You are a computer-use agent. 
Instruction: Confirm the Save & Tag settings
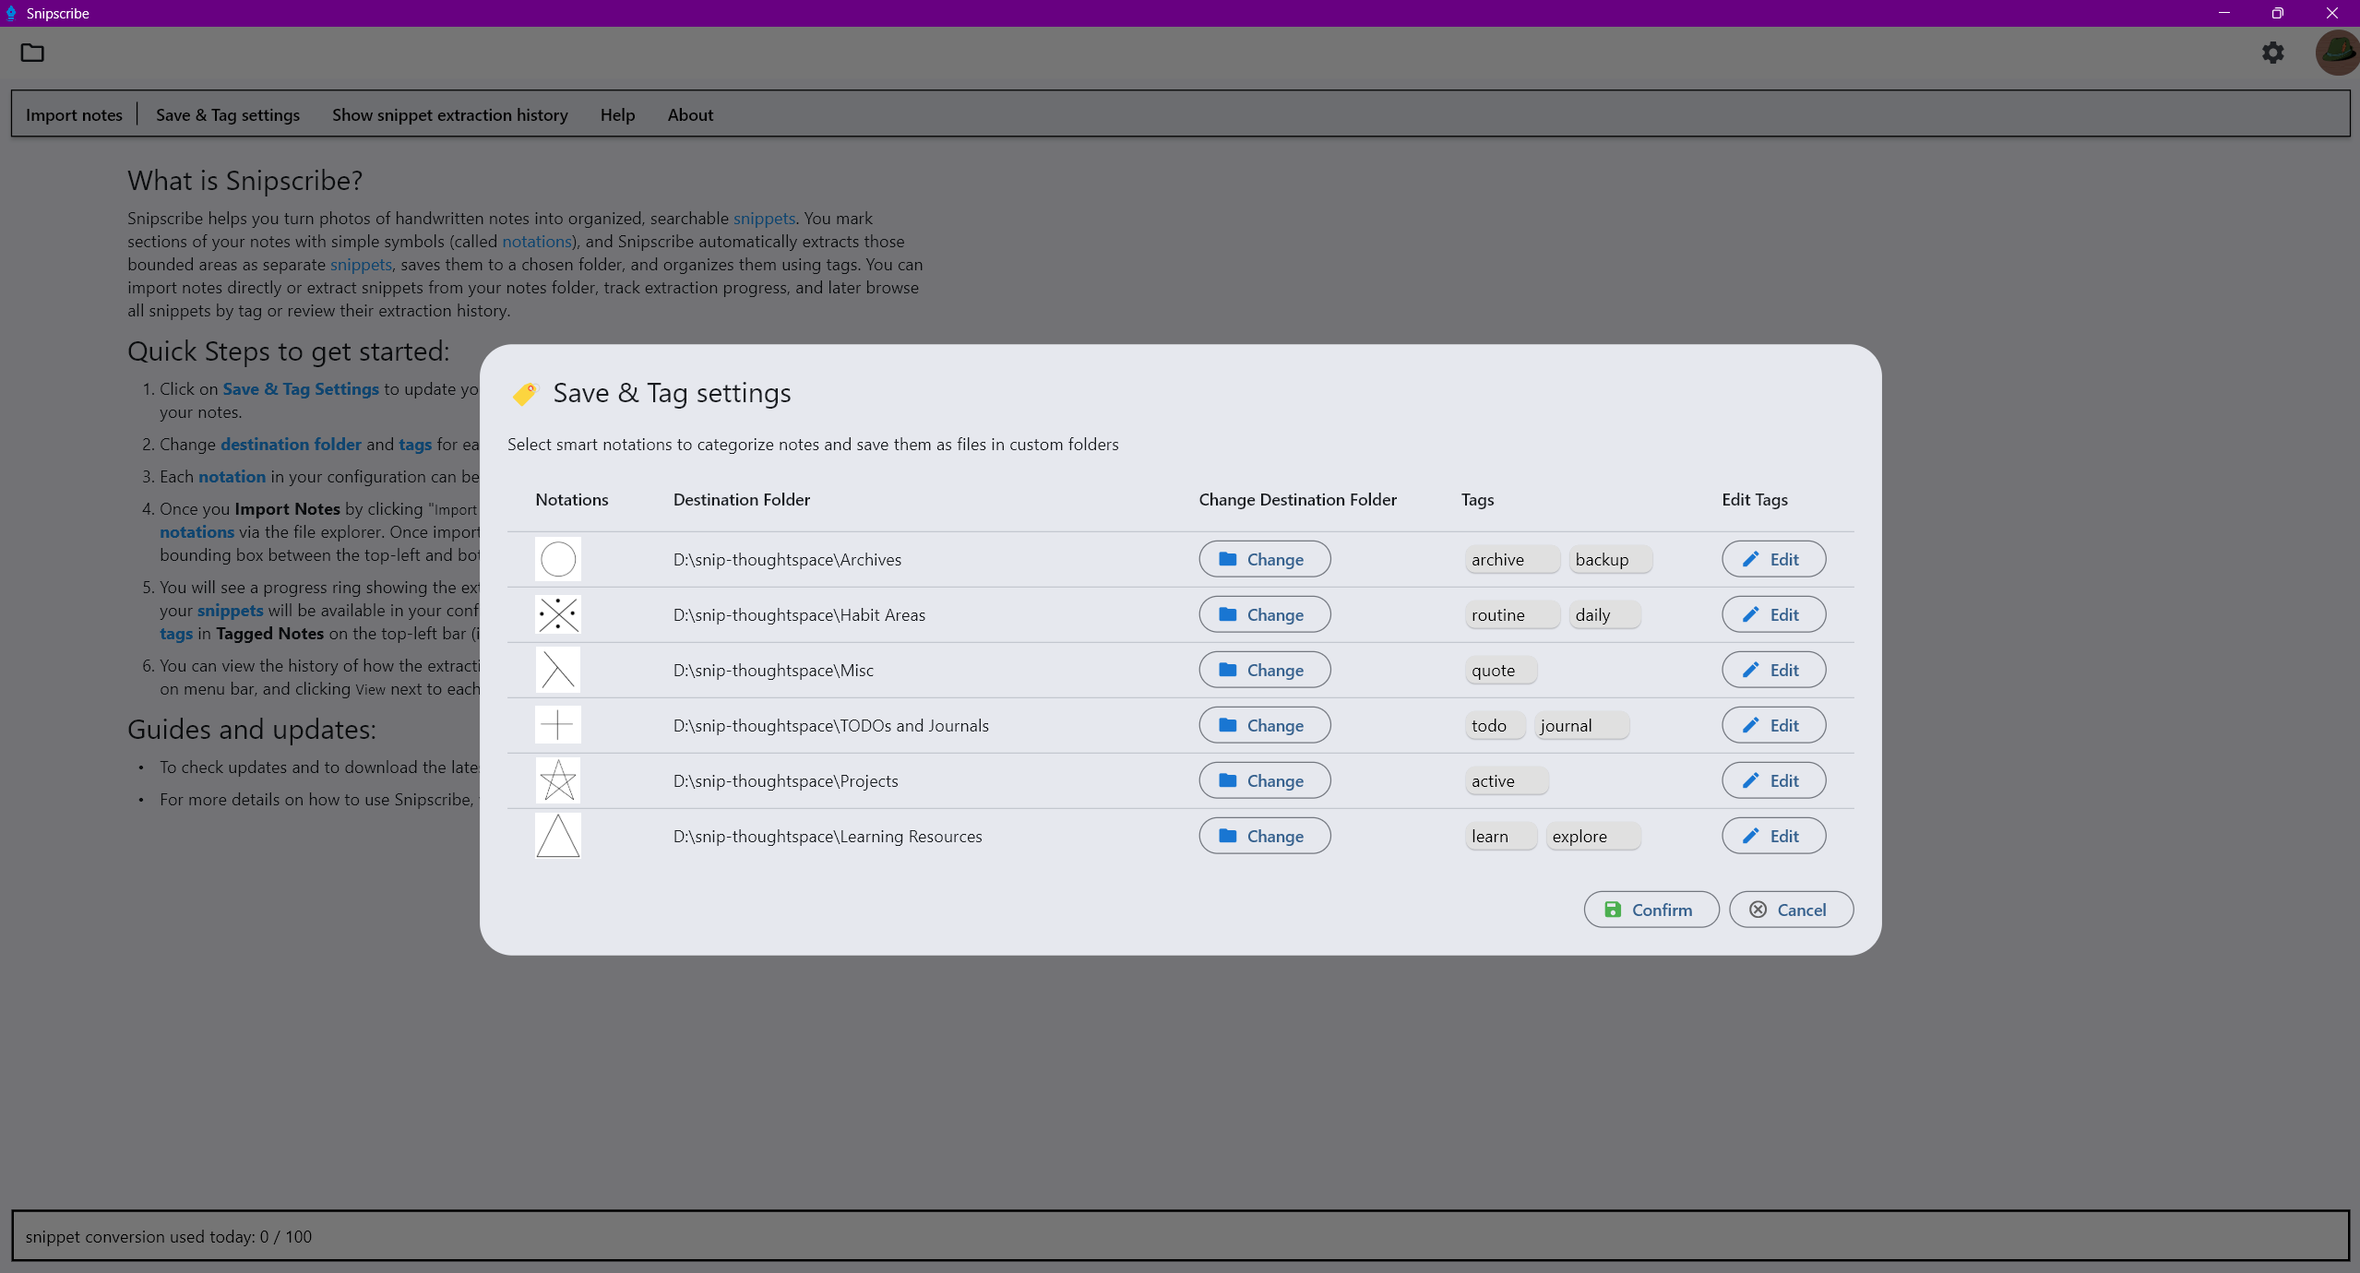(1651, 909)
